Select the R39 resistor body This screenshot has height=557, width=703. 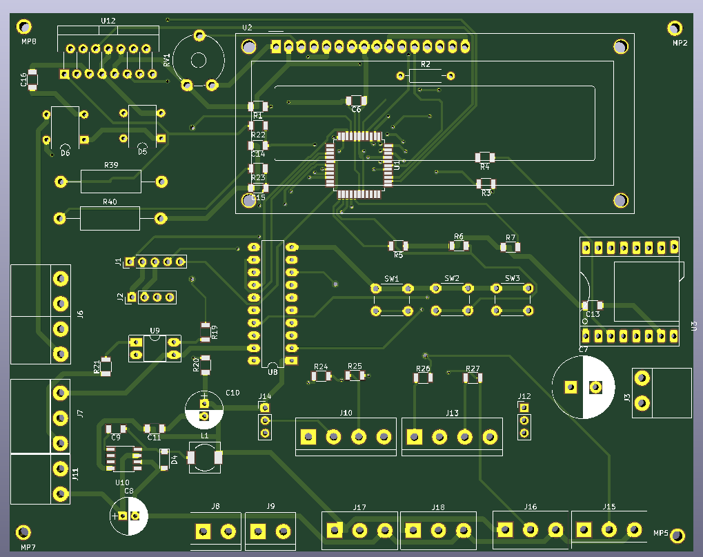[x=111, y=182]
